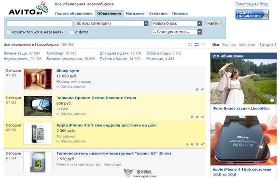Click 'Ремонт и строительство' category text
280x178 pixels.
tap(78, 165)
